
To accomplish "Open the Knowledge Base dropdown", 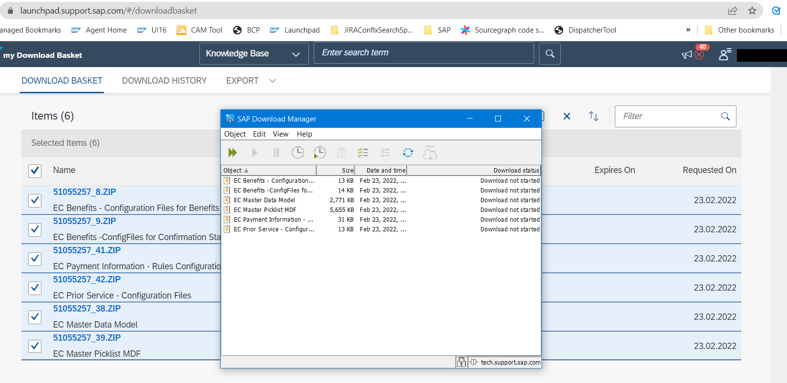I will click(254, 53).
